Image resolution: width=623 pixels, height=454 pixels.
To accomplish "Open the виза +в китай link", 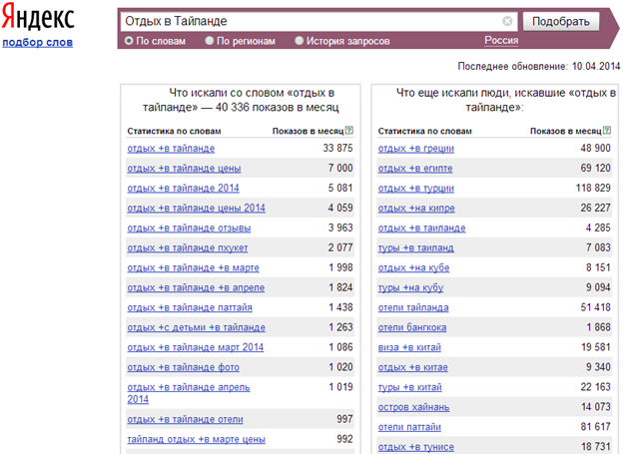I will click(409, 347).
